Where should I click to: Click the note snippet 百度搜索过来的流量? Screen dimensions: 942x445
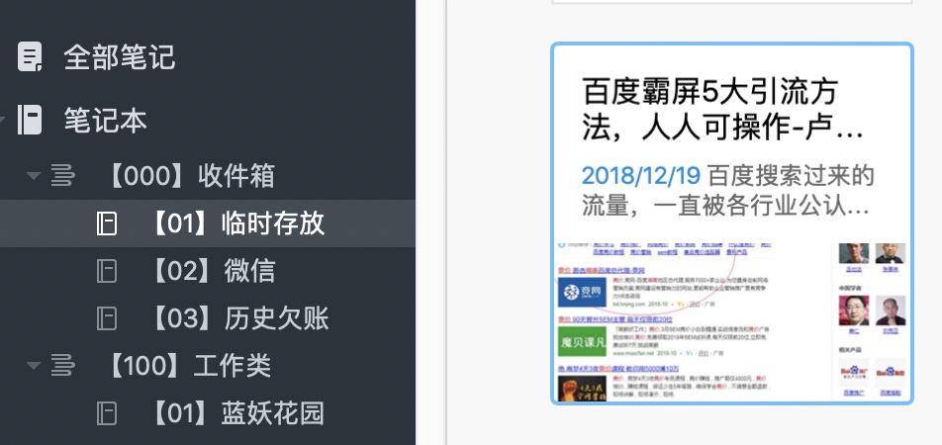point(726,192)
